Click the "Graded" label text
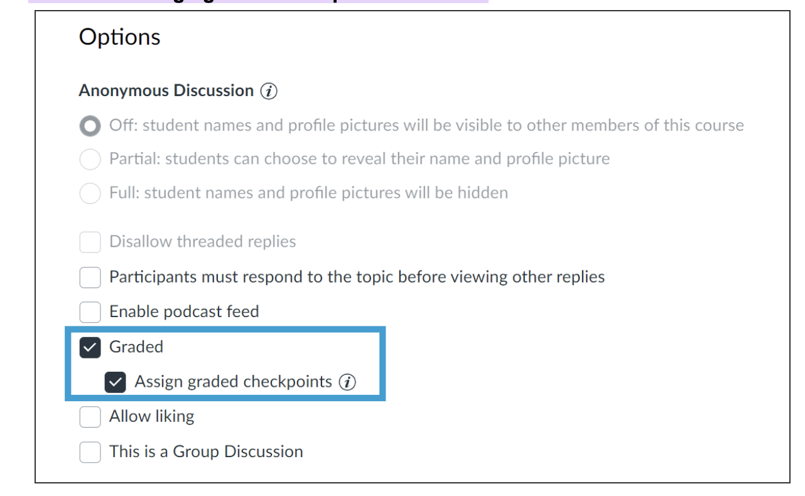The height and width of the screenshot is (496, 805). [x=137, y=347]
